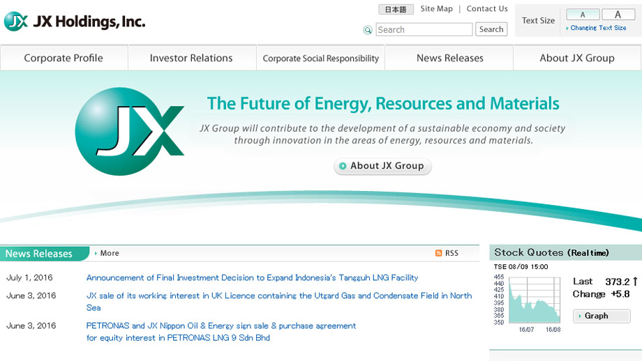The width and height of the screenshot is (642, 361).
Task: Click the About JX Group banner button
Action: point(382,166)
